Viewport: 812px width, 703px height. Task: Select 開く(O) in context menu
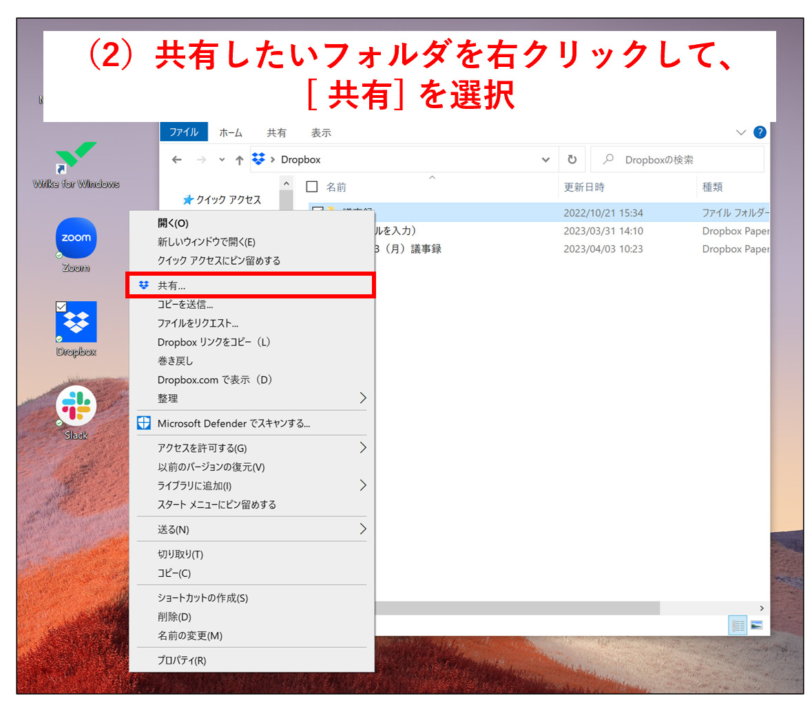[x=251, y=223]
